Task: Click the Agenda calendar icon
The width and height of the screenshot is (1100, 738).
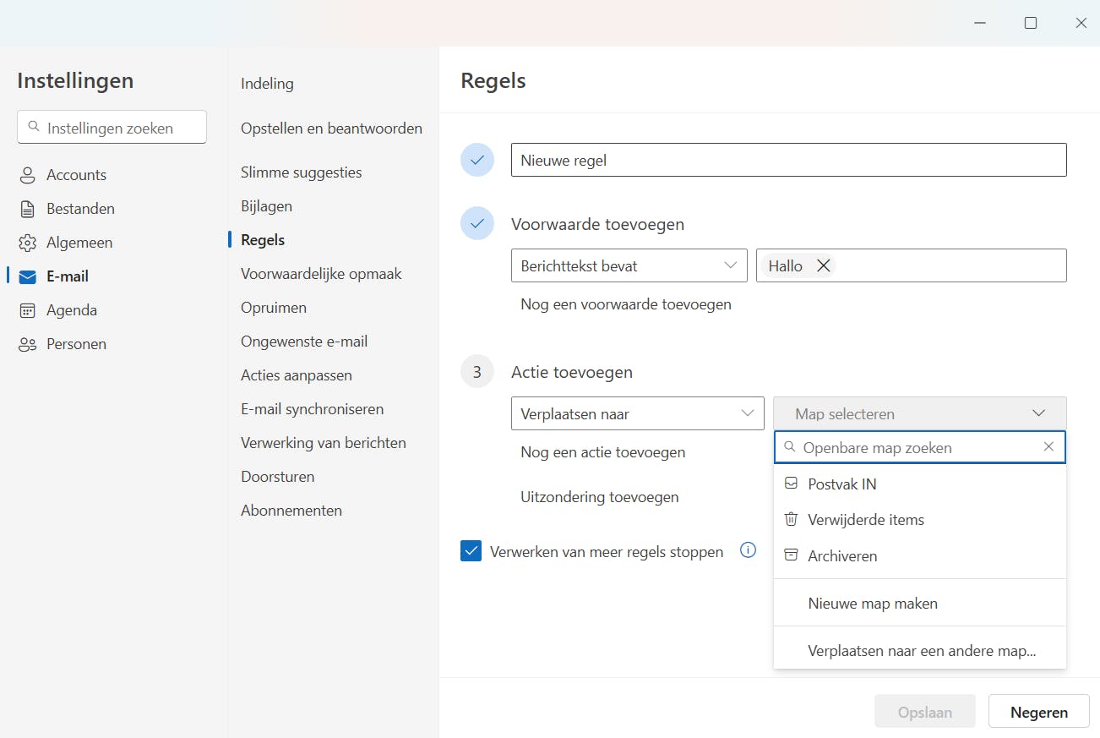Action: (x=28, y=310)
